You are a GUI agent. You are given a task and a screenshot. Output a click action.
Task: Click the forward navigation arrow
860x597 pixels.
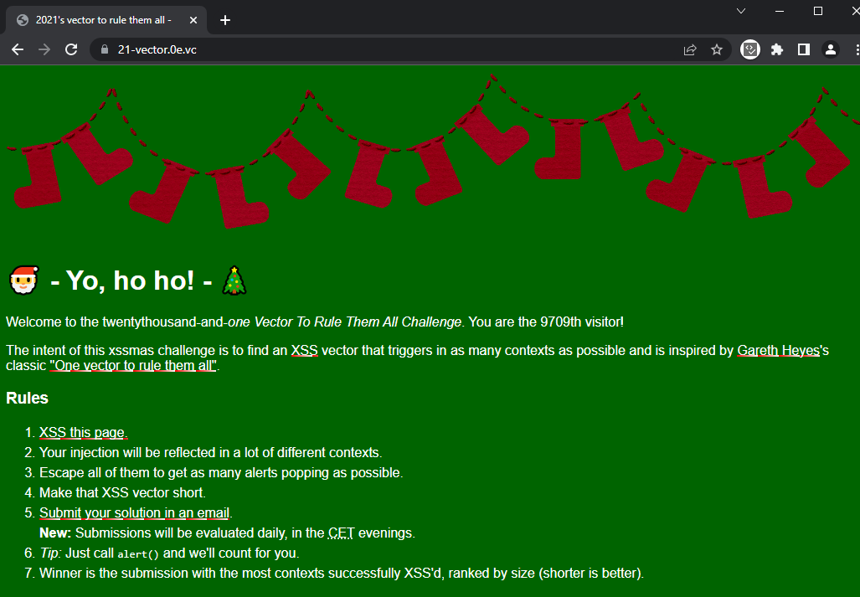(x=44, y=49)
